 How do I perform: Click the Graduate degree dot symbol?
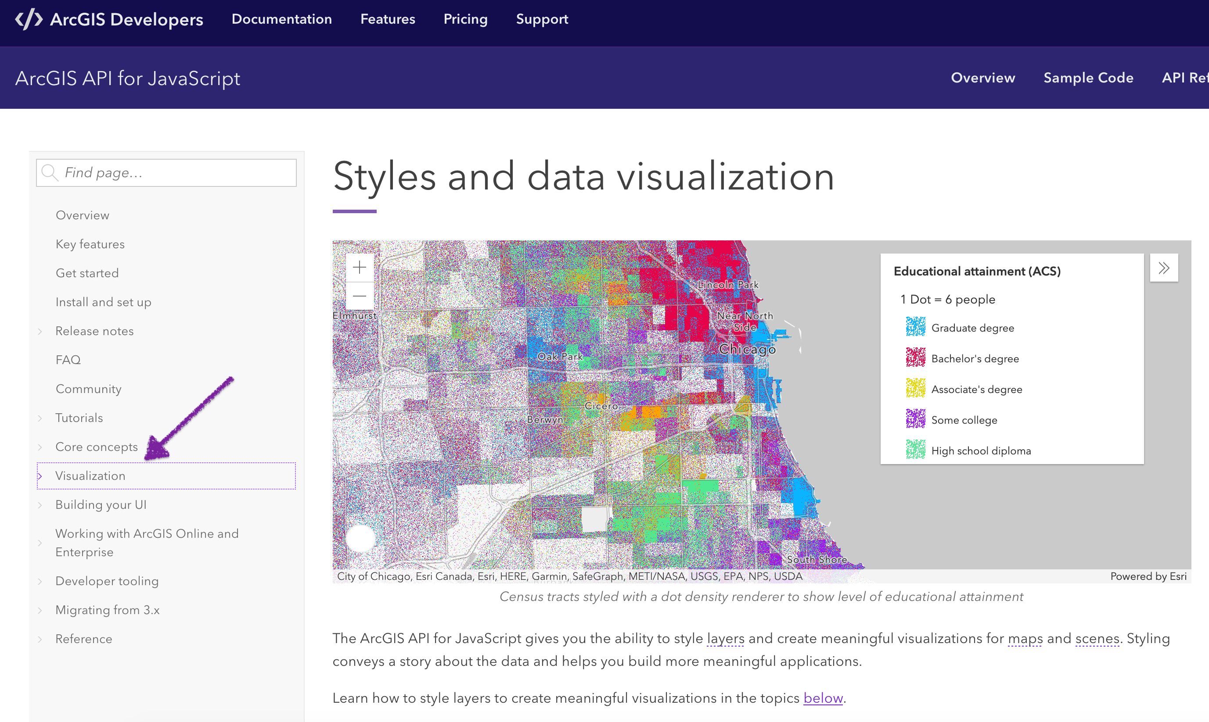[915, 327]
